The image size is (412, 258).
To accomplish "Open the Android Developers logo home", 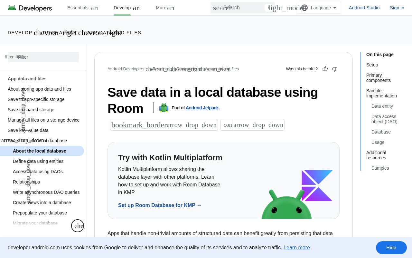I will tap(30, 8).
